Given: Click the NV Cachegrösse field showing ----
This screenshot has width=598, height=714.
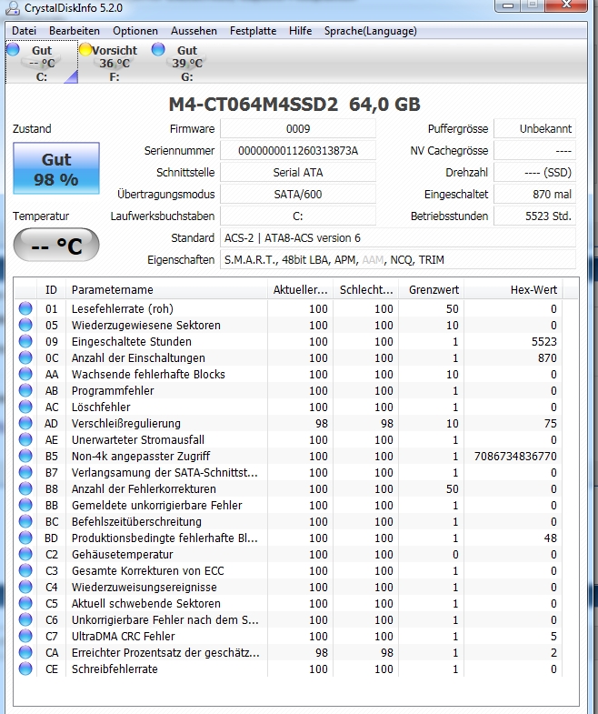Looking at the screenshot, I should (535, 151).
